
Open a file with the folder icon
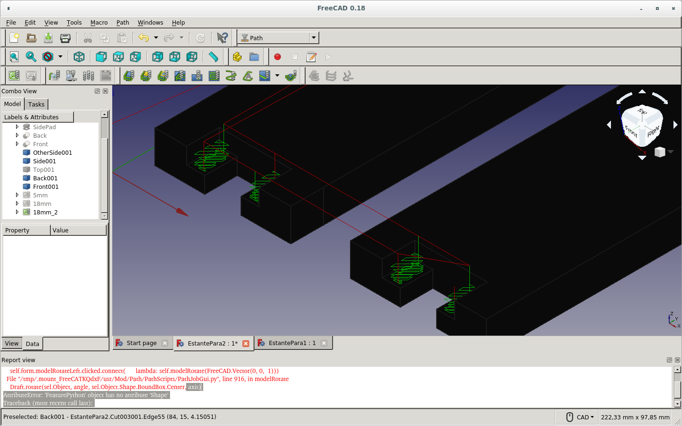coord(31,38)
